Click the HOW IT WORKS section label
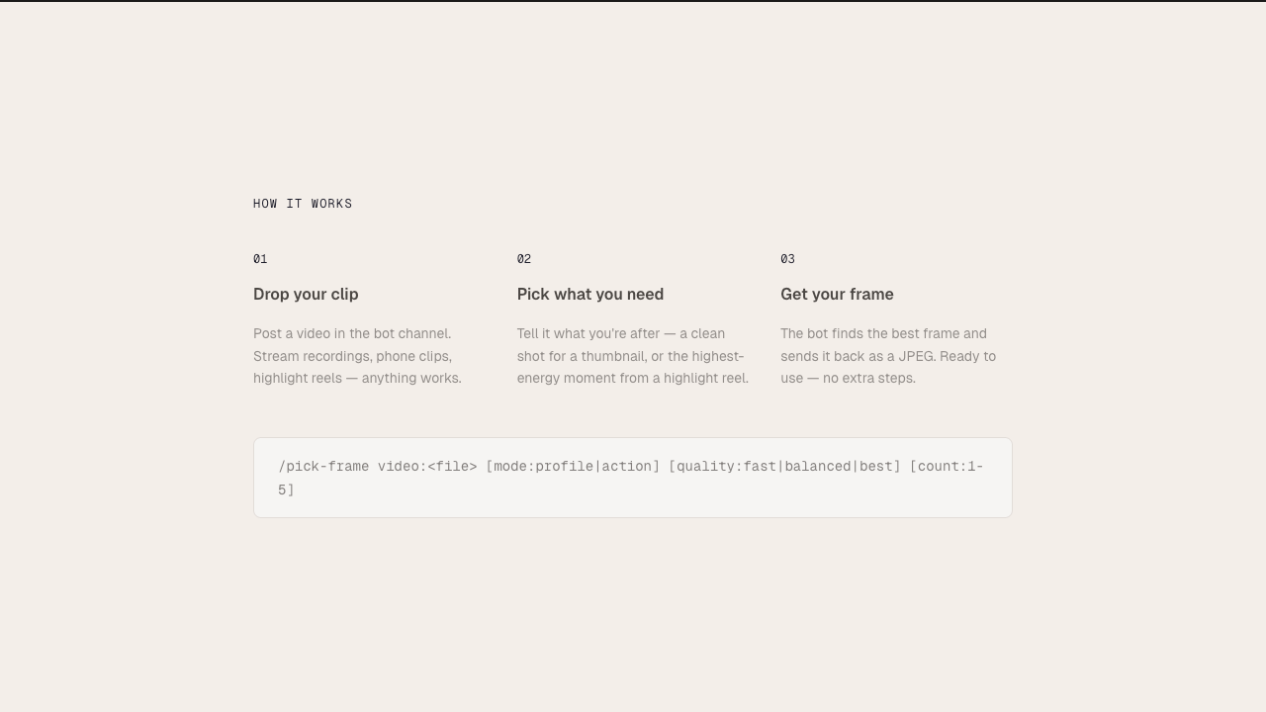Viewport: 1266px width, 712px height. [x=303, y=204]
